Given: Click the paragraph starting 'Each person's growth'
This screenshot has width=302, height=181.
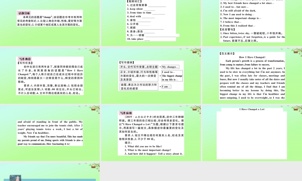Looking at the screenshot, I should point(252,63).
